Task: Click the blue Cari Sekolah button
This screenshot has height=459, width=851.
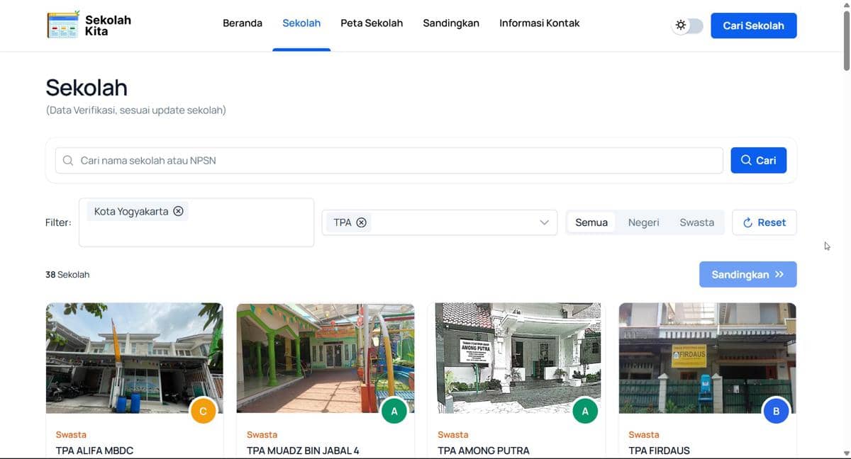Action: point(754,25)
